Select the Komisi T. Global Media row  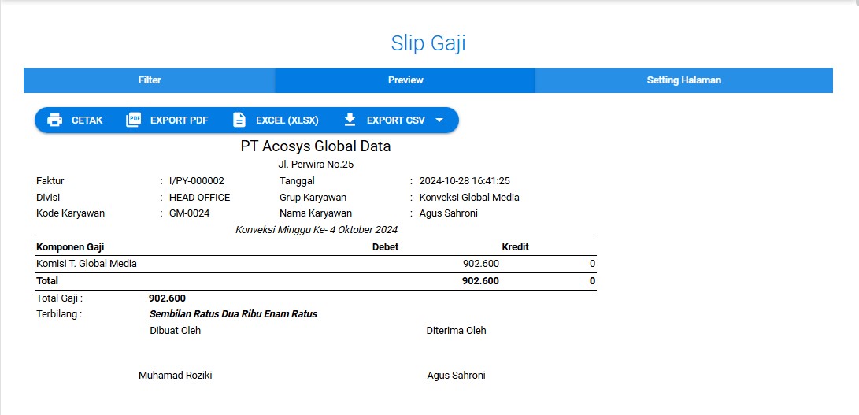click(x=87, y=264)
